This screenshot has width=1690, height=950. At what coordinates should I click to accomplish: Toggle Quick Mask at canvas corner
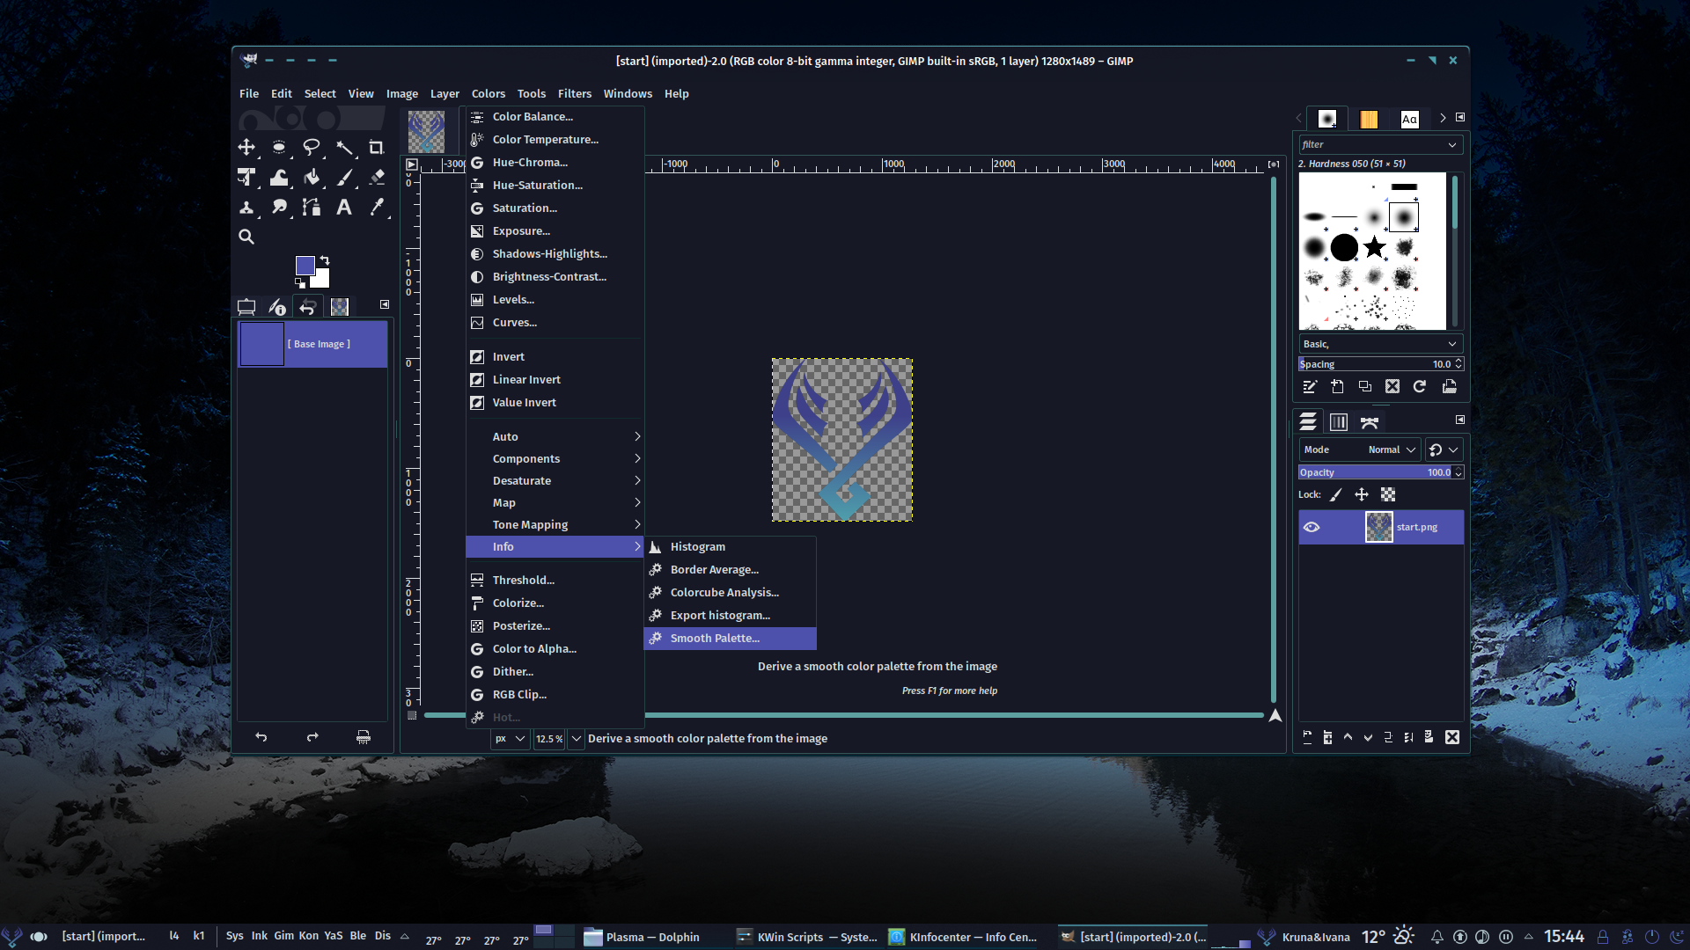tap(412, 715)
